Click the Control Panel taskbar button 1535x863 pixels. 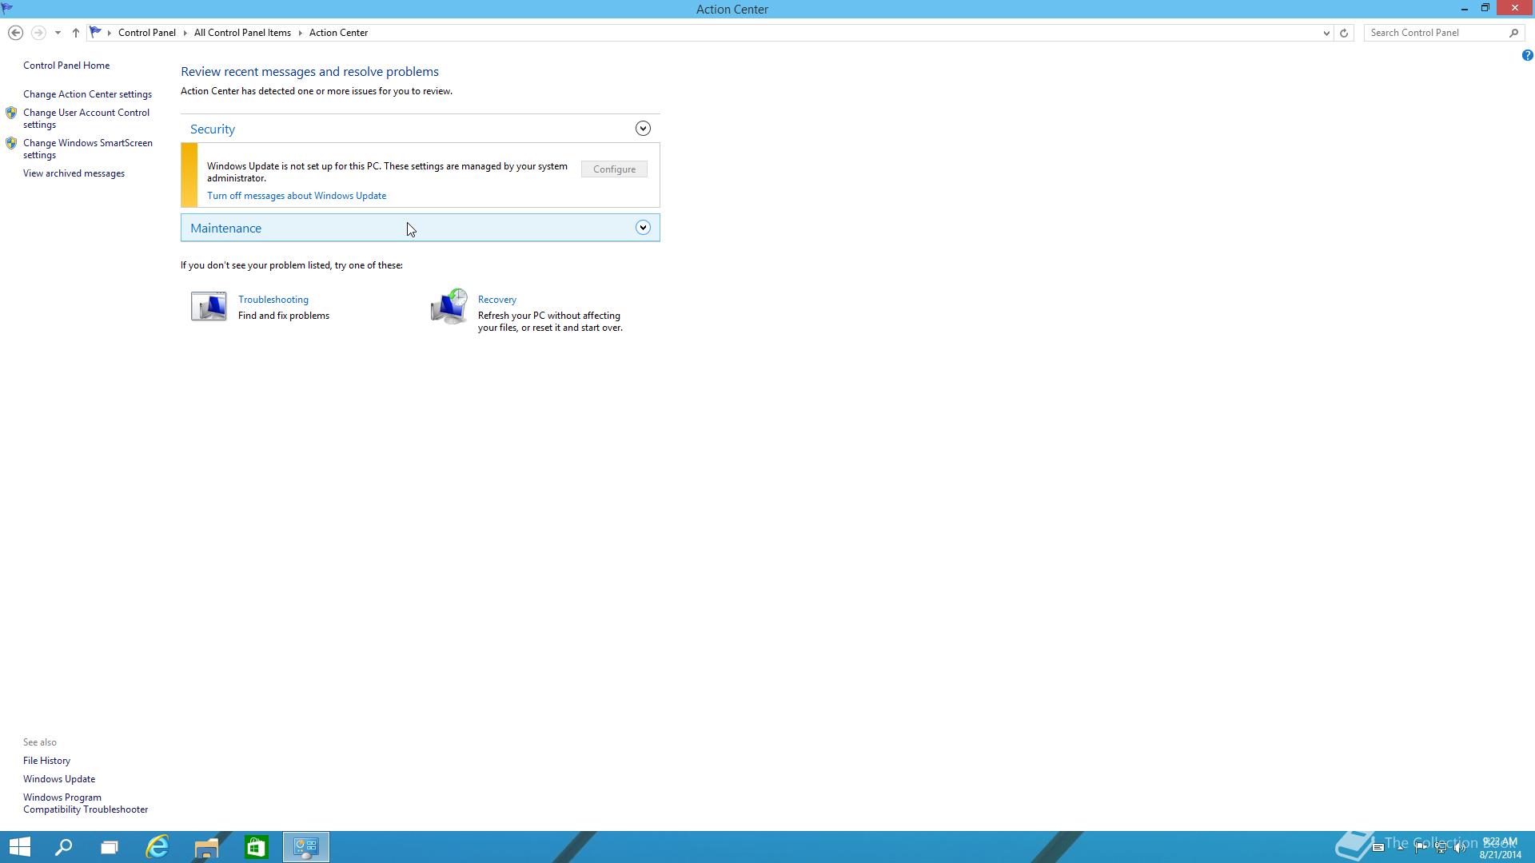(306, 847)
